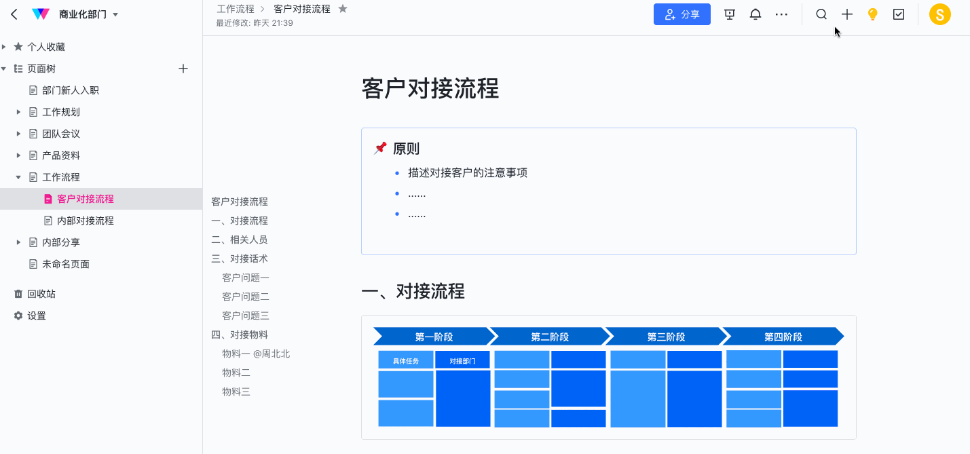Click the 分享 share button

coord(682,14)
